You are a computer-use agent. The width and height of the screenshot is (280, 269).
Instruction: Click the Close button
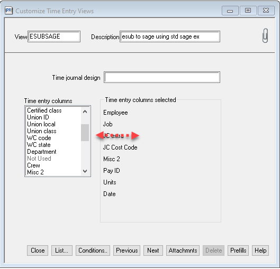click(x=38, y=251)
